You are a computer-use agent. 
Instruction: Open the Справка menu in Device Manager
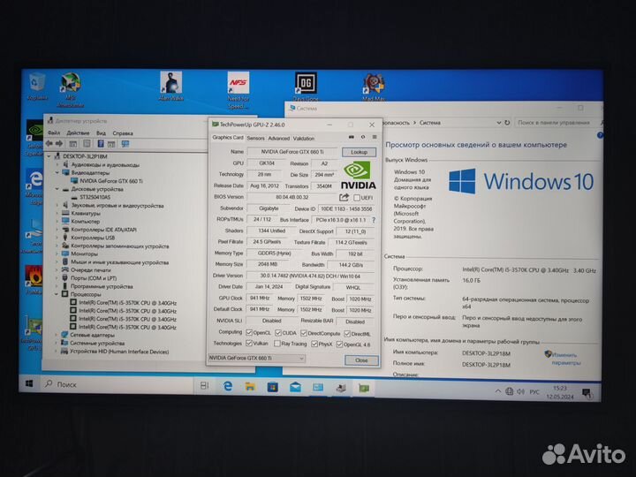[x=123, y=133]
